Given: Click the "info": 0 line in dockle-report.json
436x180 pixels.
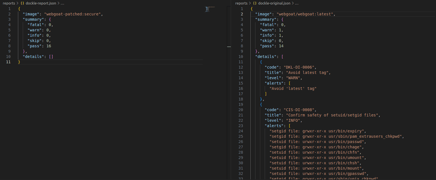Looking at the screenshot, I should [x=39, y=35].
